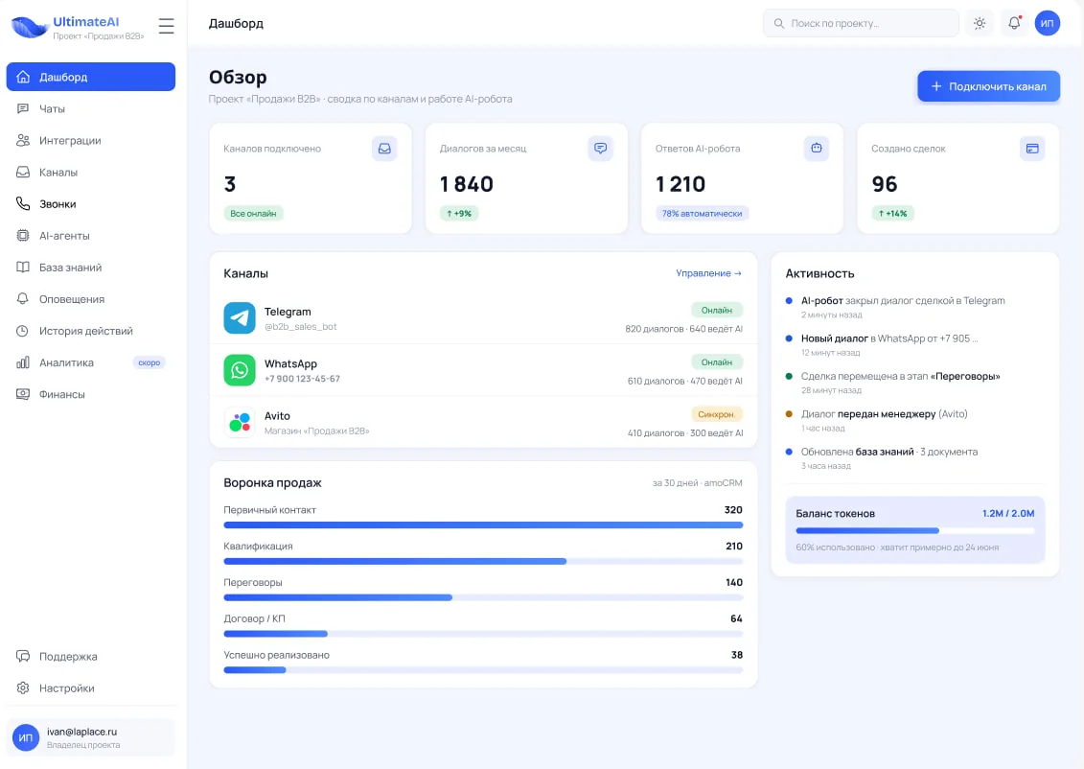The height and width of the screenshot is (769, 1084).
Task: Click the card icon on Создано сделок card
Action: click(1032, 149)
